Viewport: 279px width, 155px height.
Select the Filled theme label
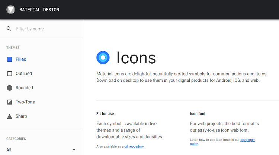(21, 59)
